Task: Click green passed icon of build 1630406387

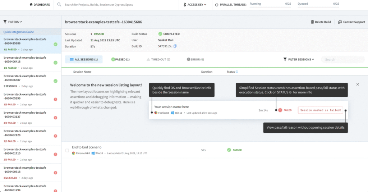Action: click(55, 81)
